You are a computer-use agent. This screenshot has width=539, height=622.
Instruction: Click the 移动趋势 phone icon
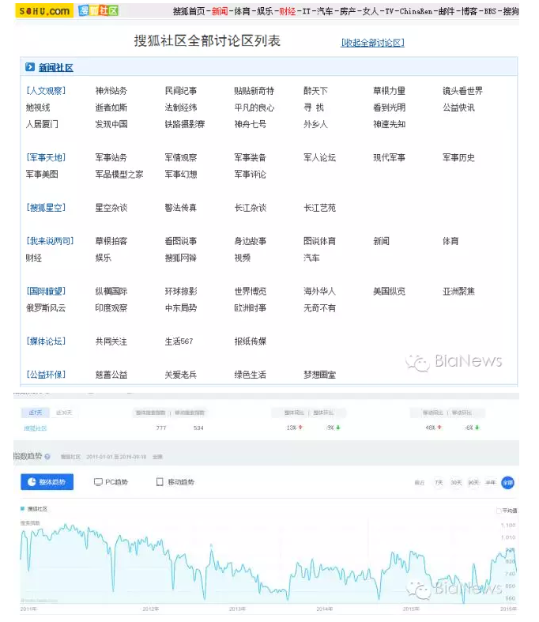point(160,481)
